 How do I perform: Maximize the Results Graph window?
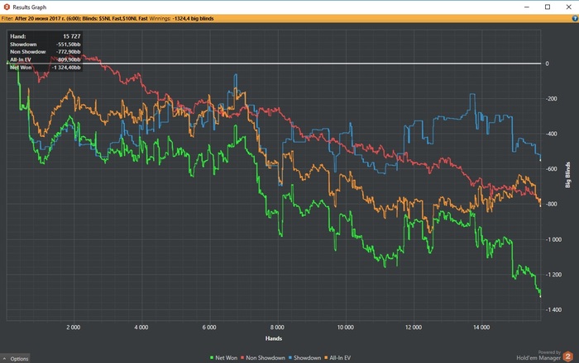pos(548,7)
